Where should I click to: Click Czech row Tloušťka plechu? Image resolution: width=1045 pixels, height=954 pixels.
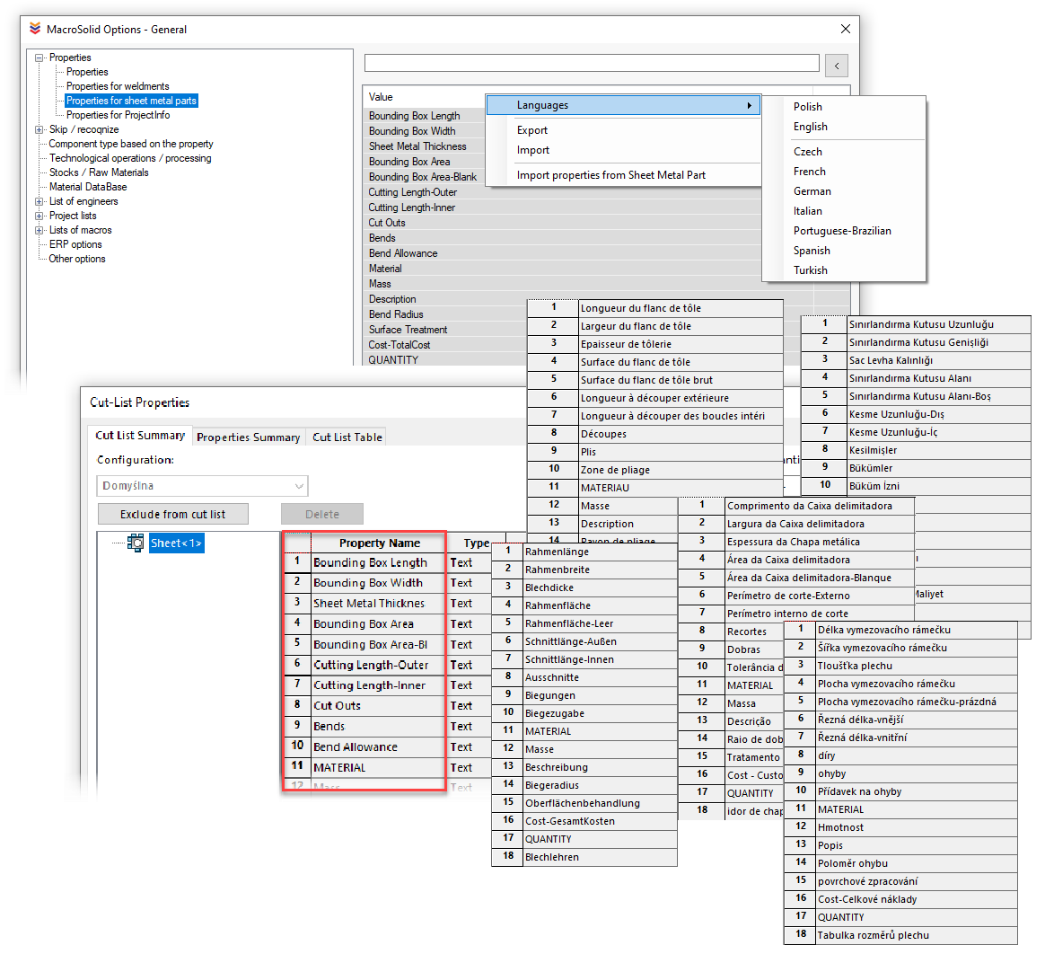(x=917, y=666)
